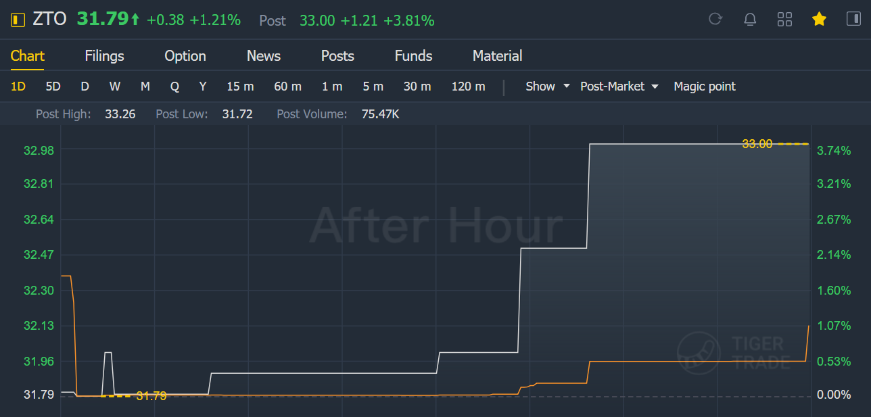871x417 pixels.
Task: Select the yearly Y timeframe
Action: [203, 87]
